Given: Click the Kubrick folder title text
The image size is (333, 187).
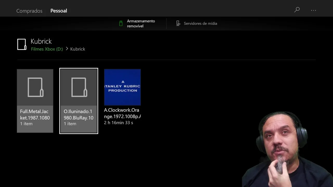Looking at the screenshot, I should tap(41, 41).
